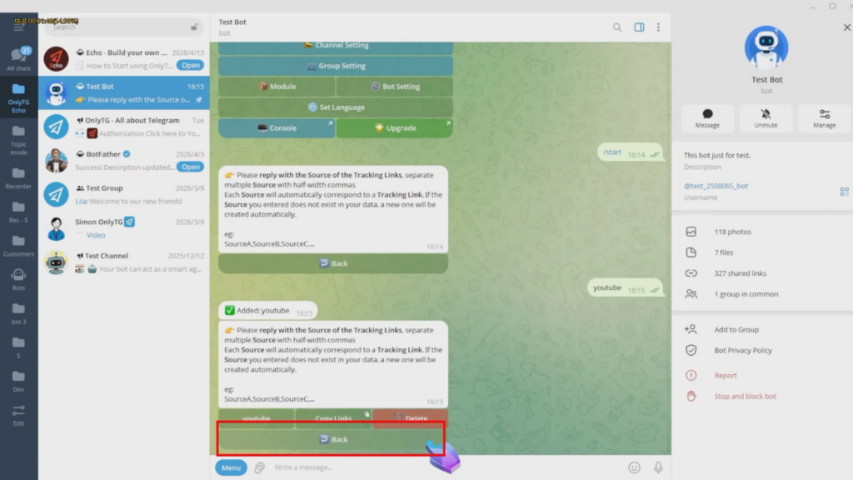Viewport: 853px width, 480px height.
Task: Toggle the split chat view icon
Action: point(638,27)
